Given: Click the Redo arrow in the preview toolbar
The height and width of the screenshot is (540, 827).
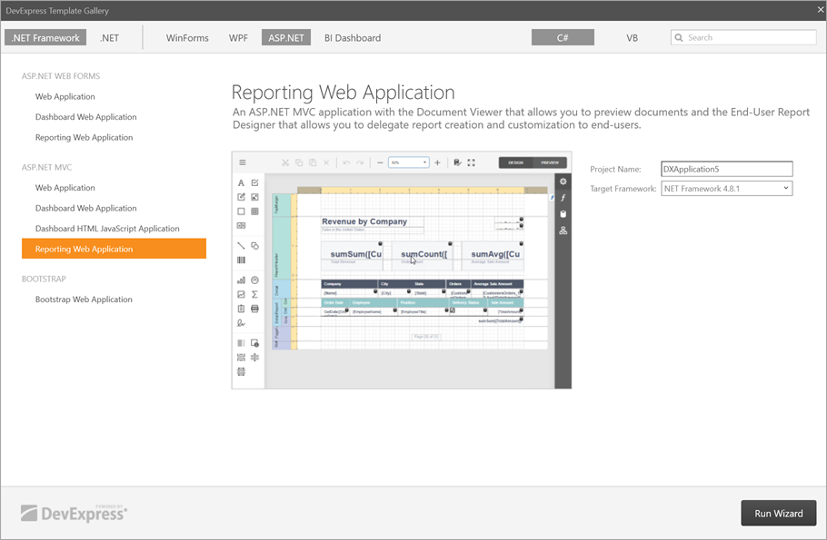Looking at the screenshot, I should pos(360,162).
